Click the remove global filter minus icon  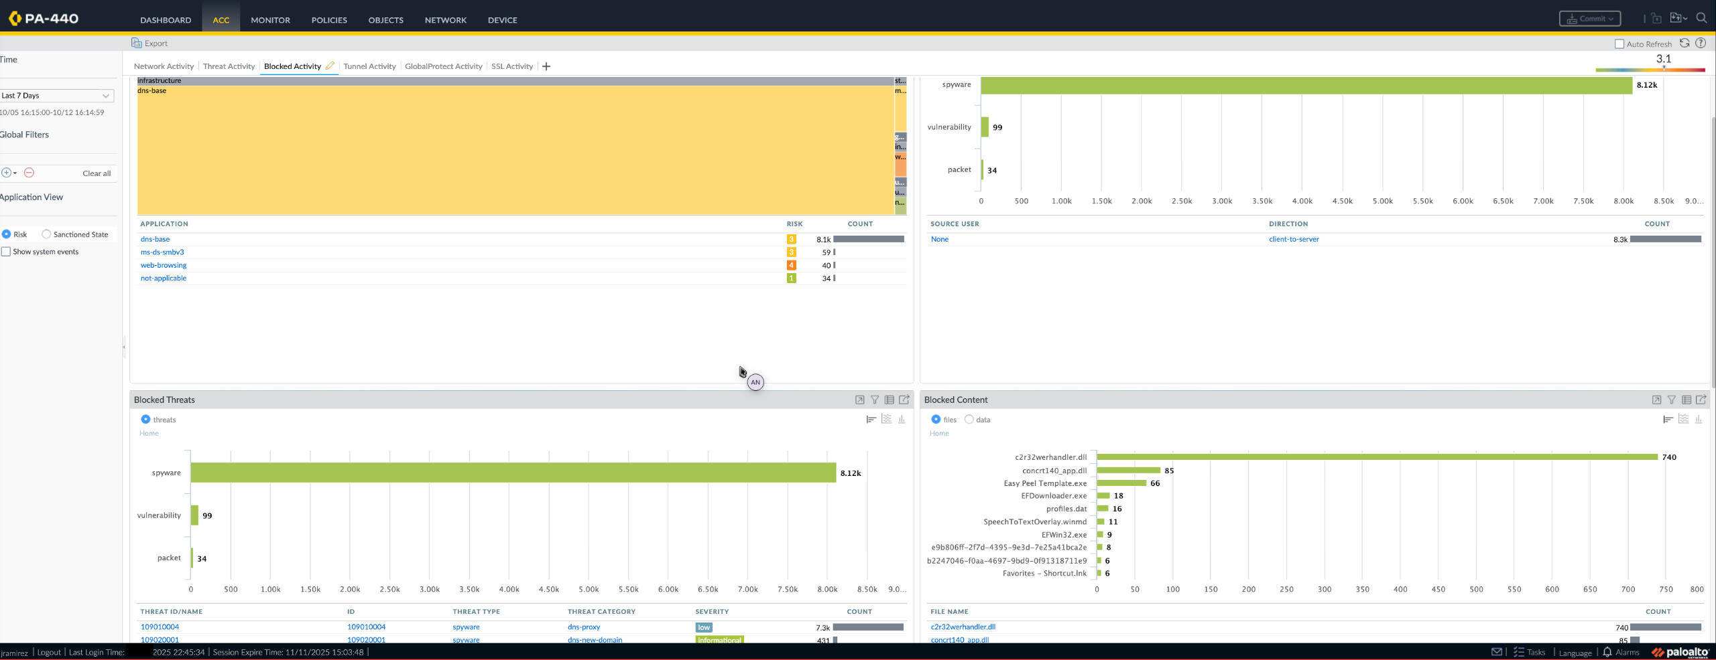pos(29,173)
